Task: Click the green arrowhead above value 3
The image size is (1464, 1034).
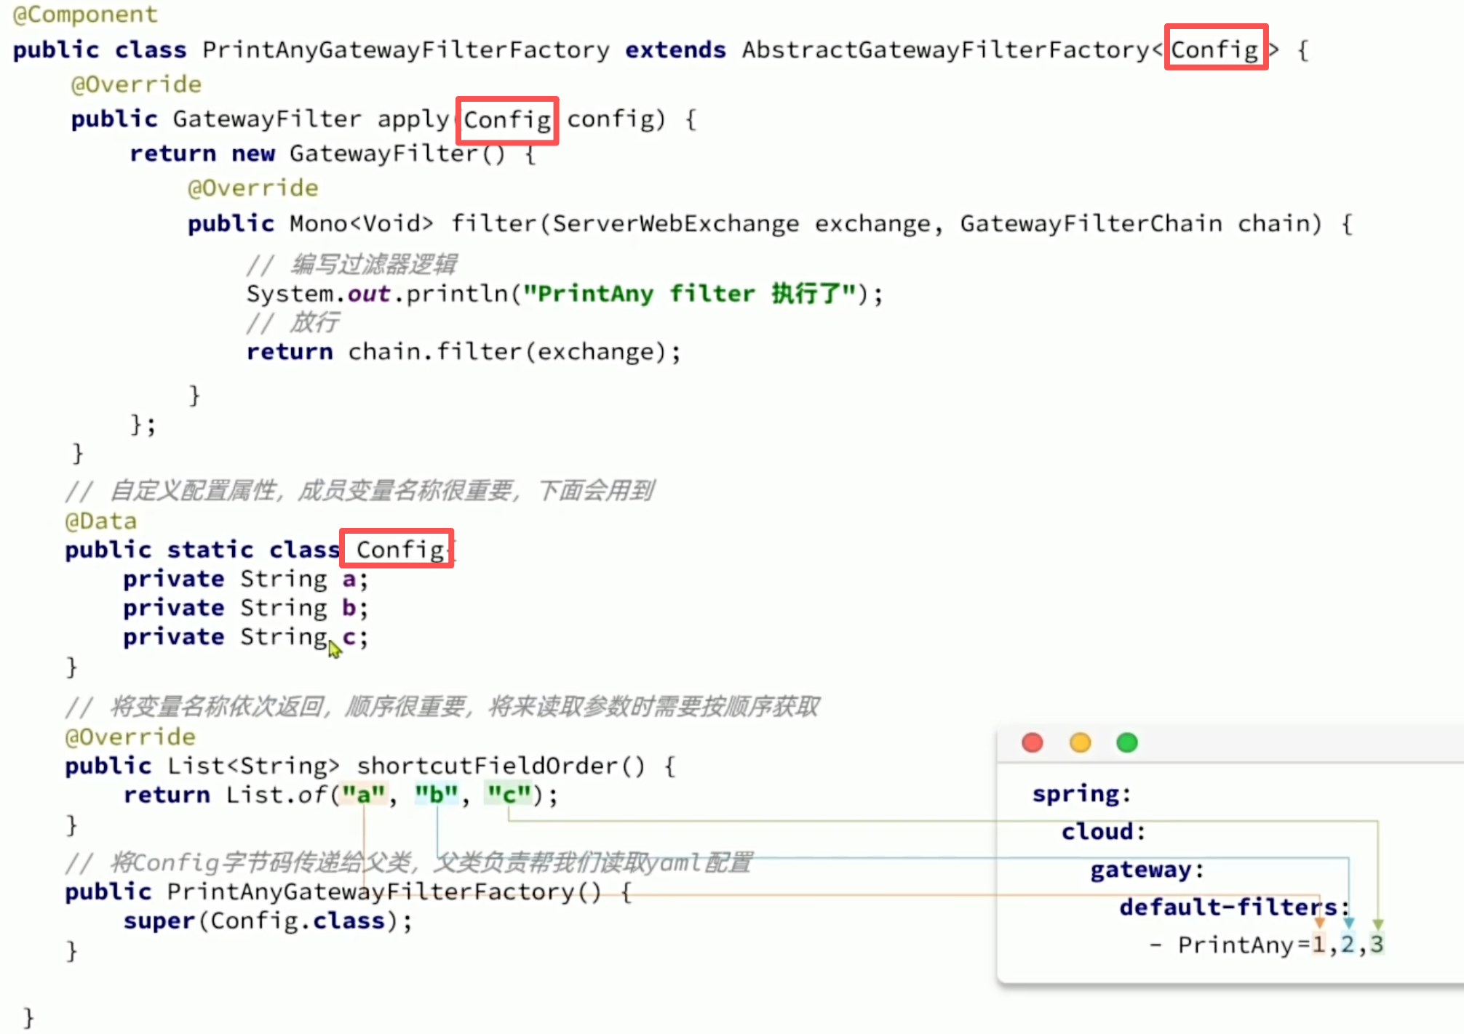Action: [x=1377, y=923]
